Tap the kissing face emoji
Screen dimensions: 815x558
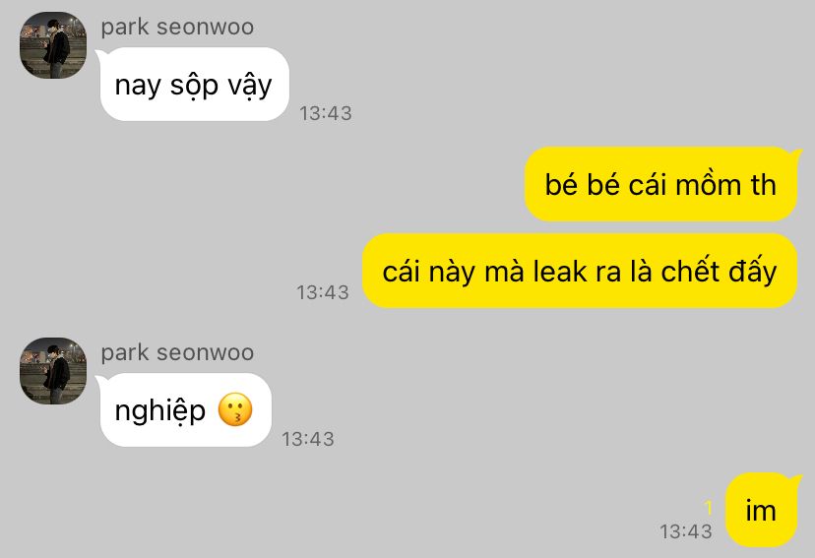coord(235,409)
